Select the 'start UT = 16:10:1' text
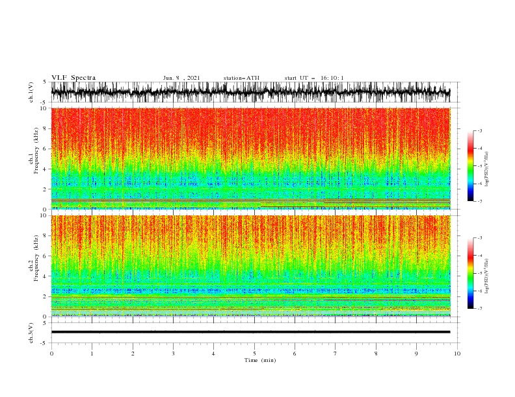Screen dimensions: 515x397 click(314, 78)
